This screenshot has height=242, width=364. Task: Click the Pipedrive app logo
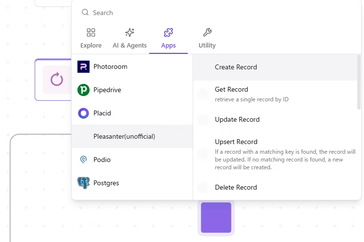83,90
